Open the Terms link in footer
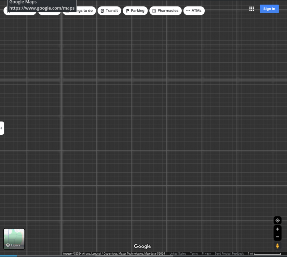The width and height of the screenshot is (287, 257). [x=194, y=254]
